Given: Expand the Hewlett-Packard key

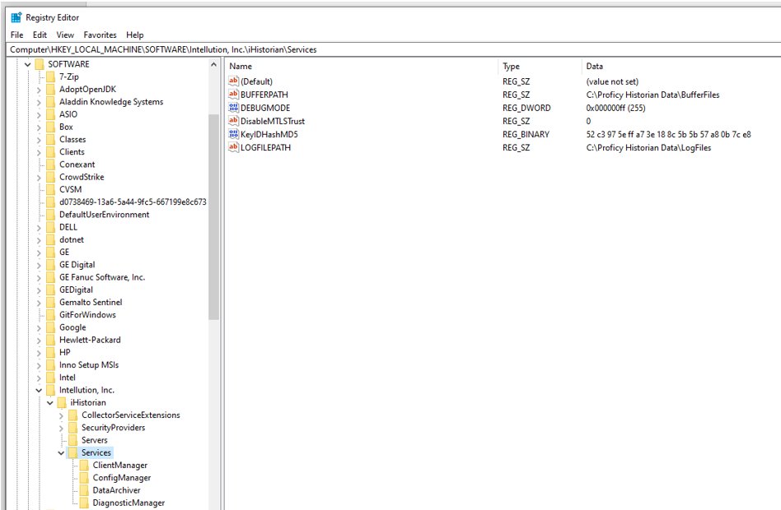Looking at the screenshot, I should 39,341.
